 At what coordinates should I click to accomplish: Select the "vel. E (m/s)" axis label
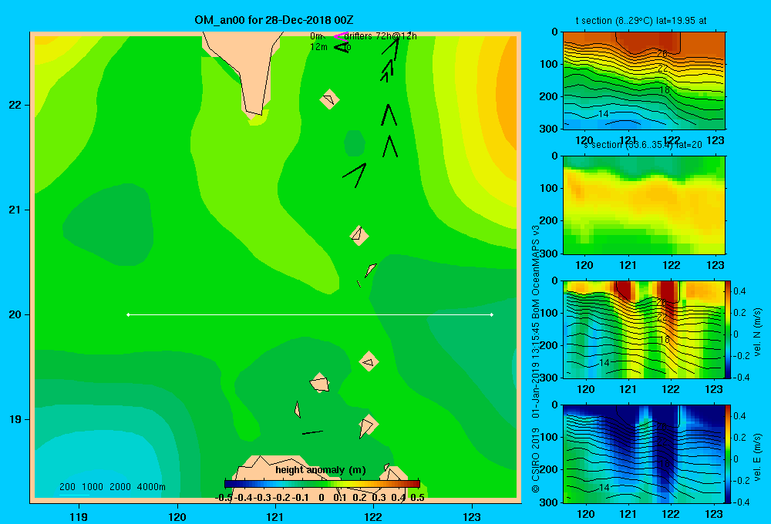click(758, 456)
